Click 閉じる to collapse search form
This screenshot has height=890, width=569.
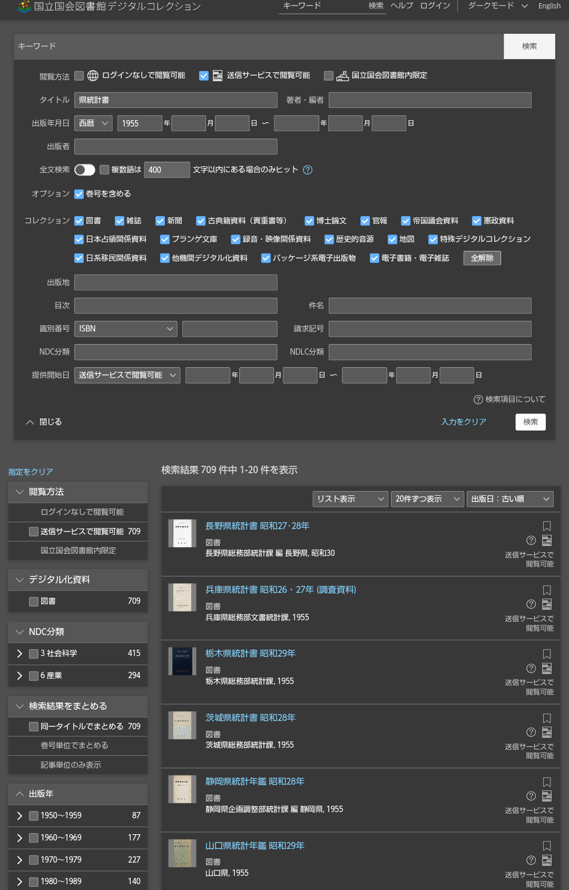tap(44, 422)
